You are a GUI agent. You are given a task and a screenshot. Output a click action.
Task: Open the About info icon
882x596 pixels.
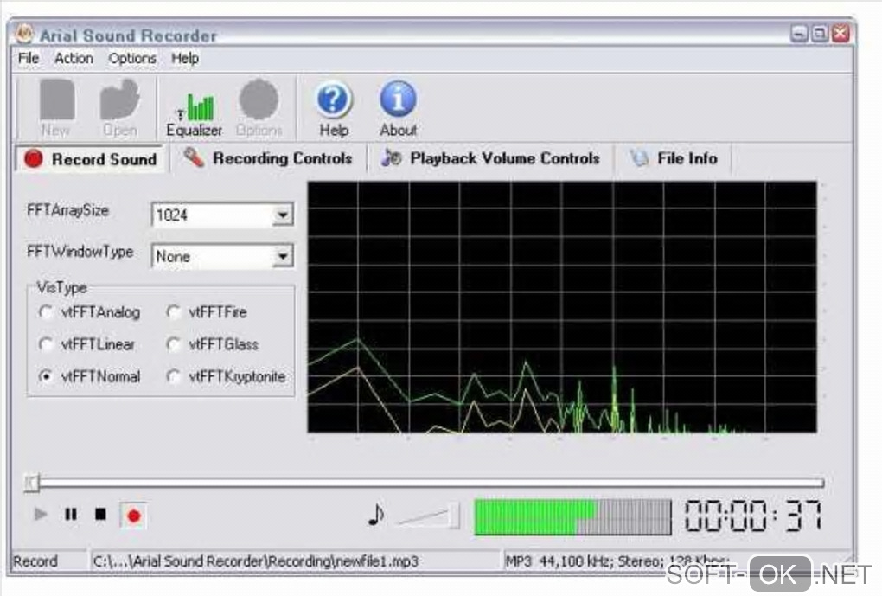[x=399, y=109]
